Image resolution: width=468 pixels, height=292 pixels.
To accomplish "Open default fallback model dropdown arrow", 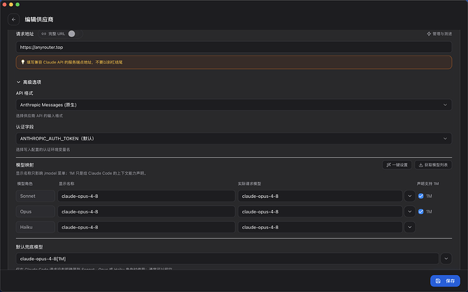I will (446, 259).
